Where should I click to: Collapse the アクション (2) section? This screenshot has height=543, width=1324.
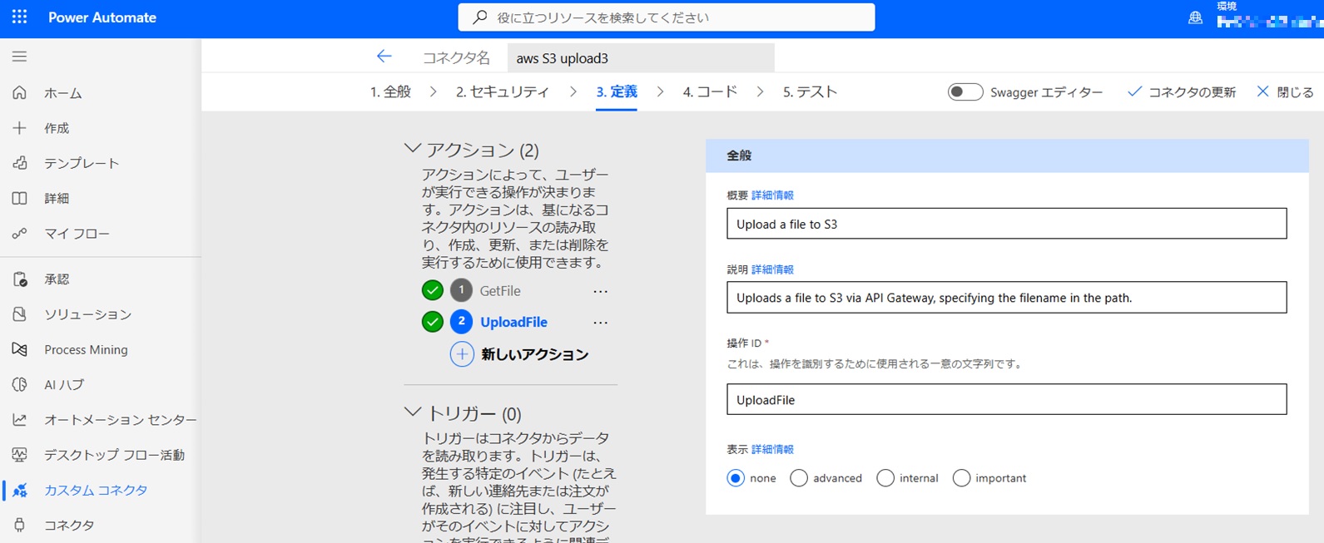412,149
